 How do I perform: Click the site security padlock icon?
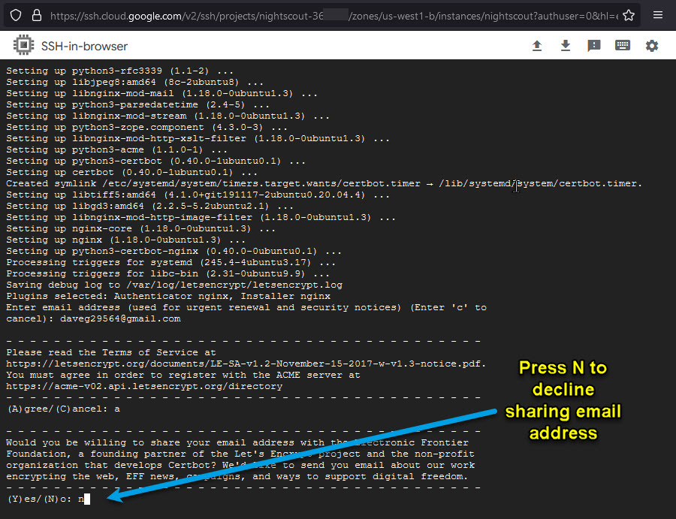(36, 15)
